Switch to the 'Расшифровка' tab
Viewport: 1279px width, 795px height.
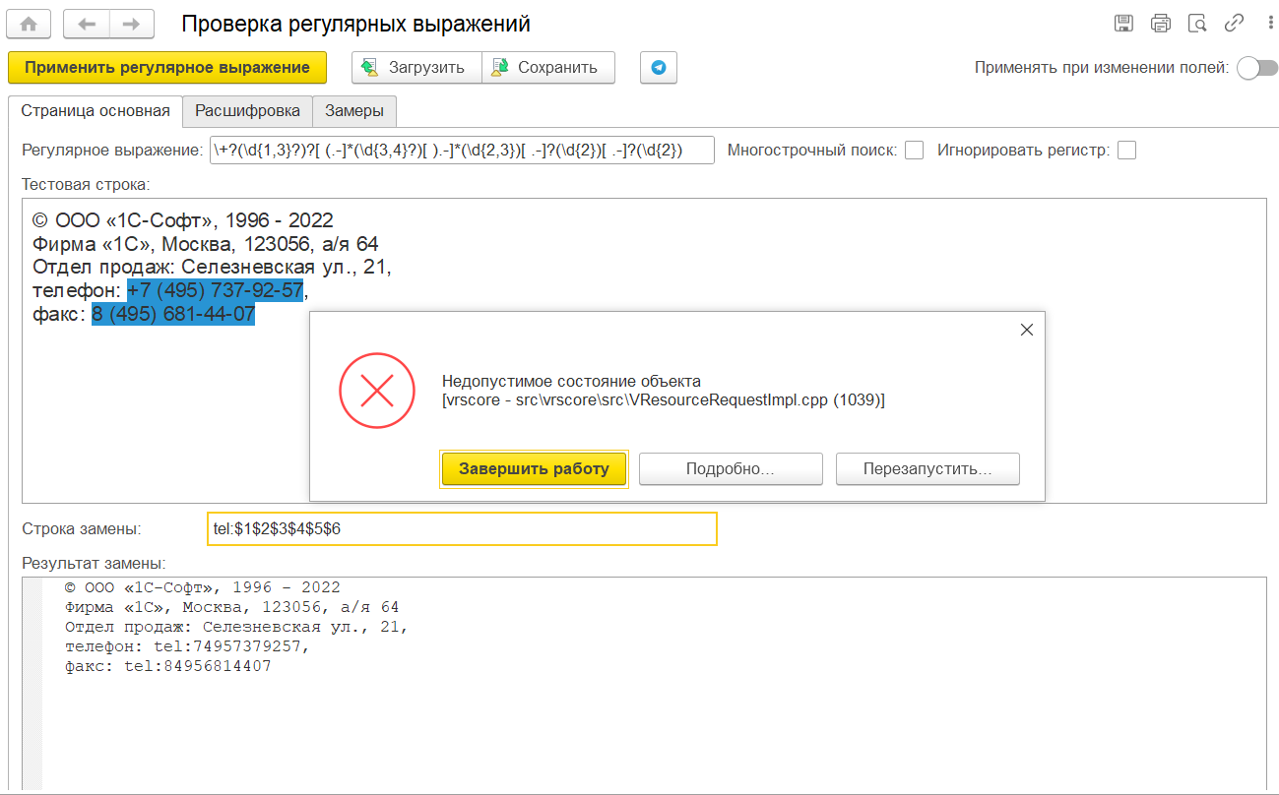pos(247,111)
